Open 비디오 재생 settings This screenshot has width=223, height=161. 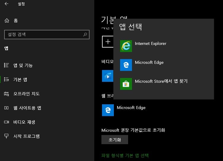pos(47,122)
